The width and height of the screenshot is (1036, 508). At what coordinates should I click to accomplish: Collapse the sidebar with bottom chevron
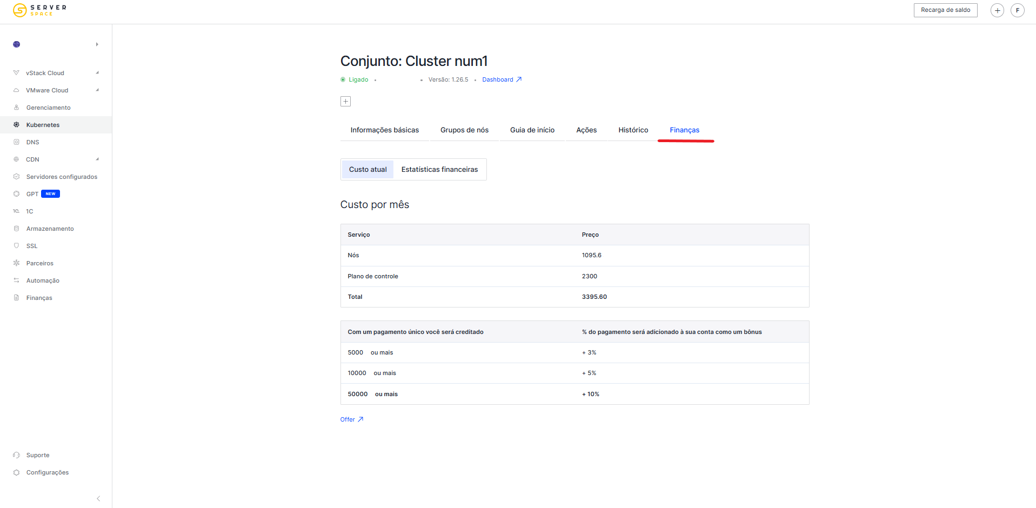pyautogui.click(x=98, y=499)
